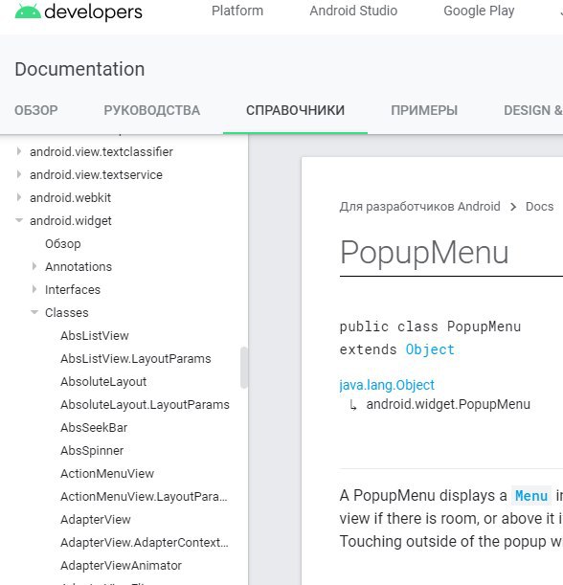
Task: Expand the Interfaces section
Action: pos(34,289)
